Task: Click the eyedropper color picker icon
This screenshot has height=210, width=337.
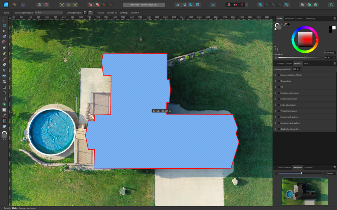Action: (285, 25)
